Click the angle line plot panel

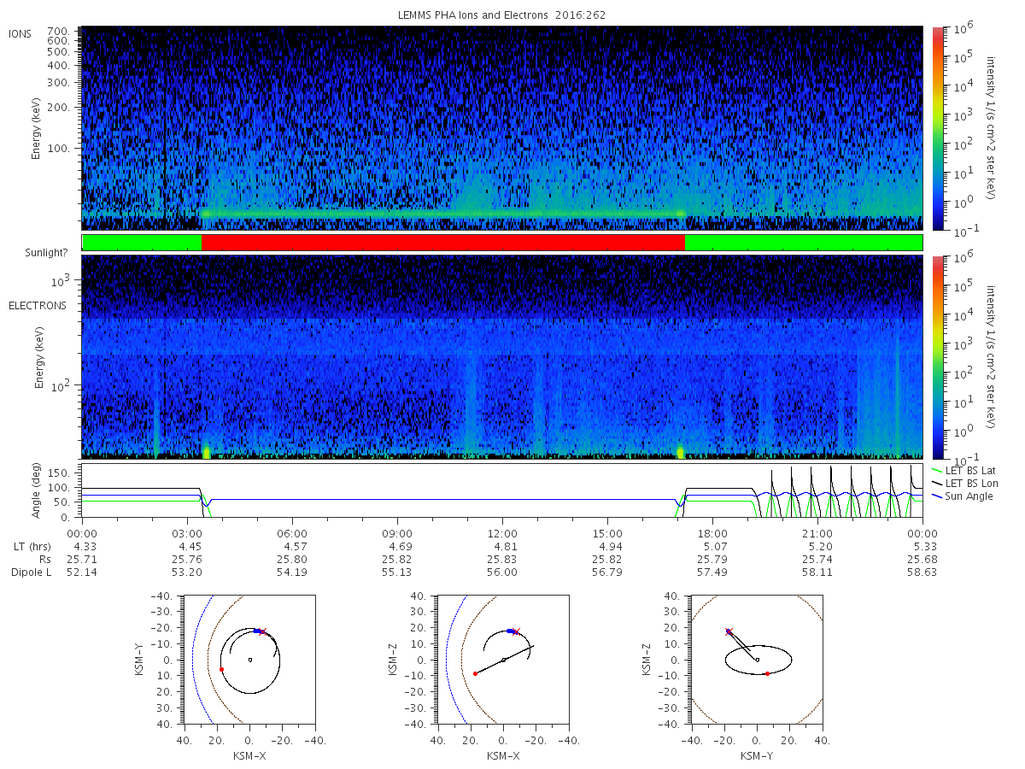click(x=502, y=491)
